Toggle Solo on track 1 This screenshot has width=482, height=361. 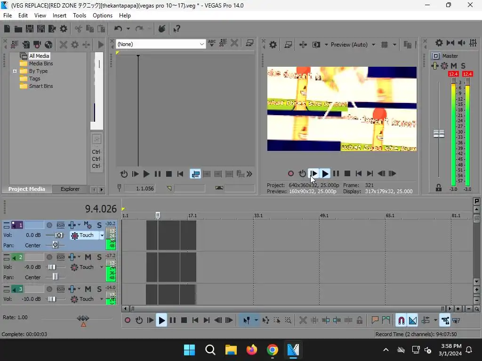pyautogui.click(x=99, y=225)
